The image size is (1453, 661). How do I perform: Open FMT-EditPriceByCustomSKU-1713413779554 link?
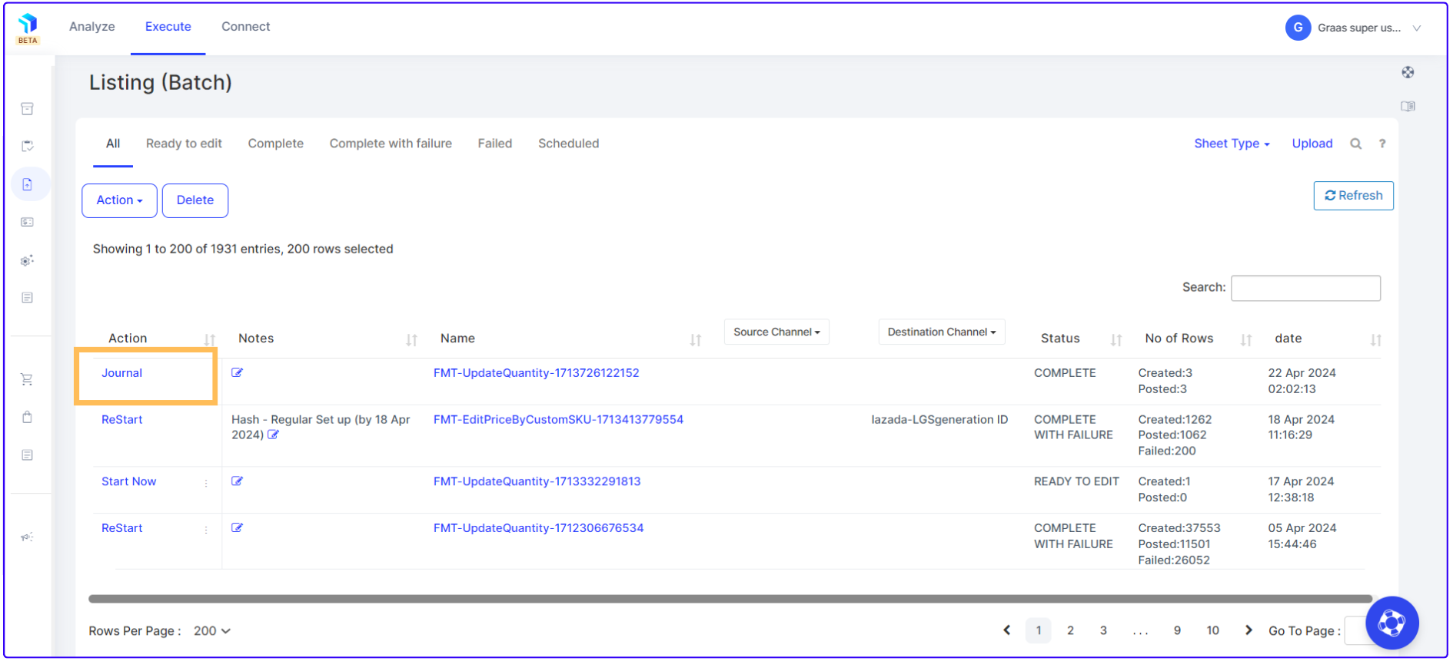tap(558, 420)
